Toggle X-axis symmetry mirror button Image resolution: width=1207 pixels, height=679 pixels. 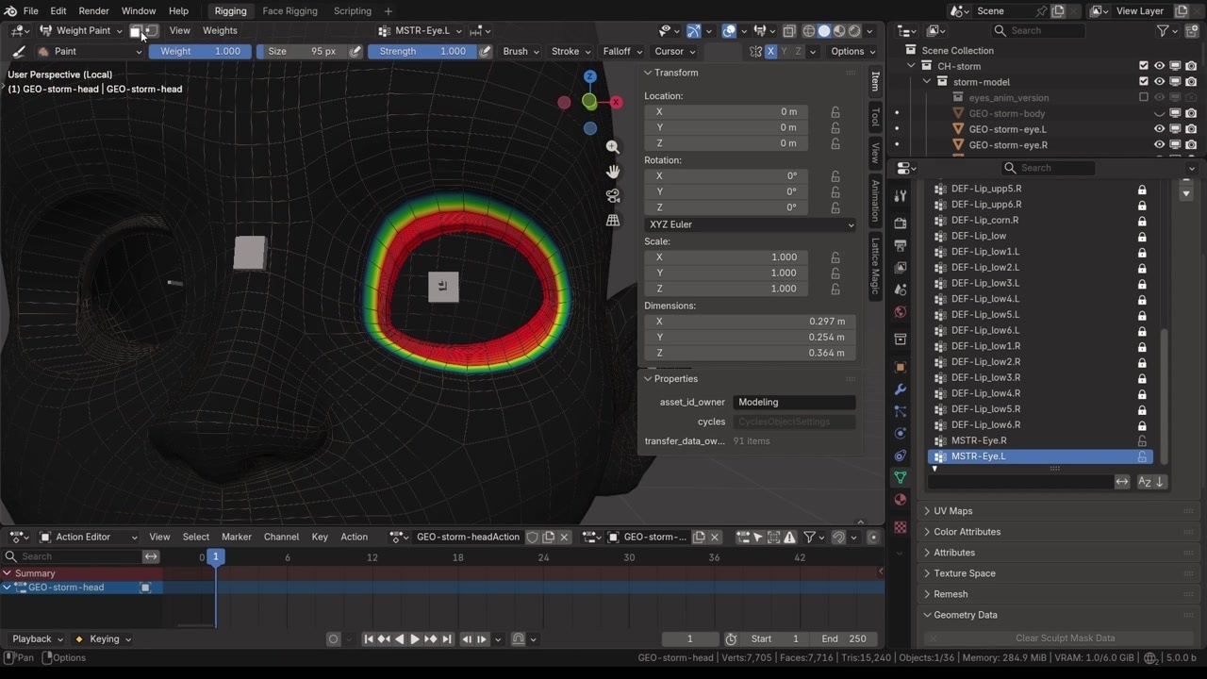pyautogui.click(x=770, y=52)
